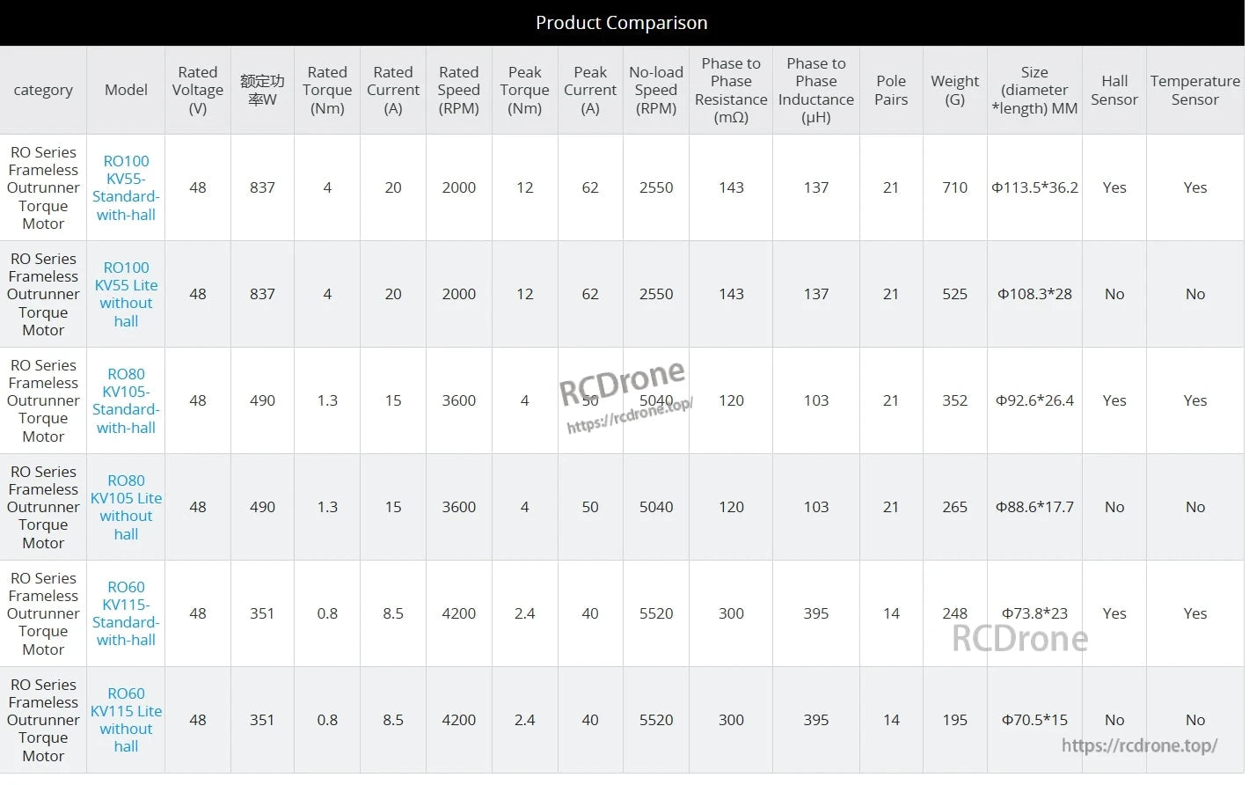Click the category column header
Screen dimensions: 1249x785
pos(43,90)
